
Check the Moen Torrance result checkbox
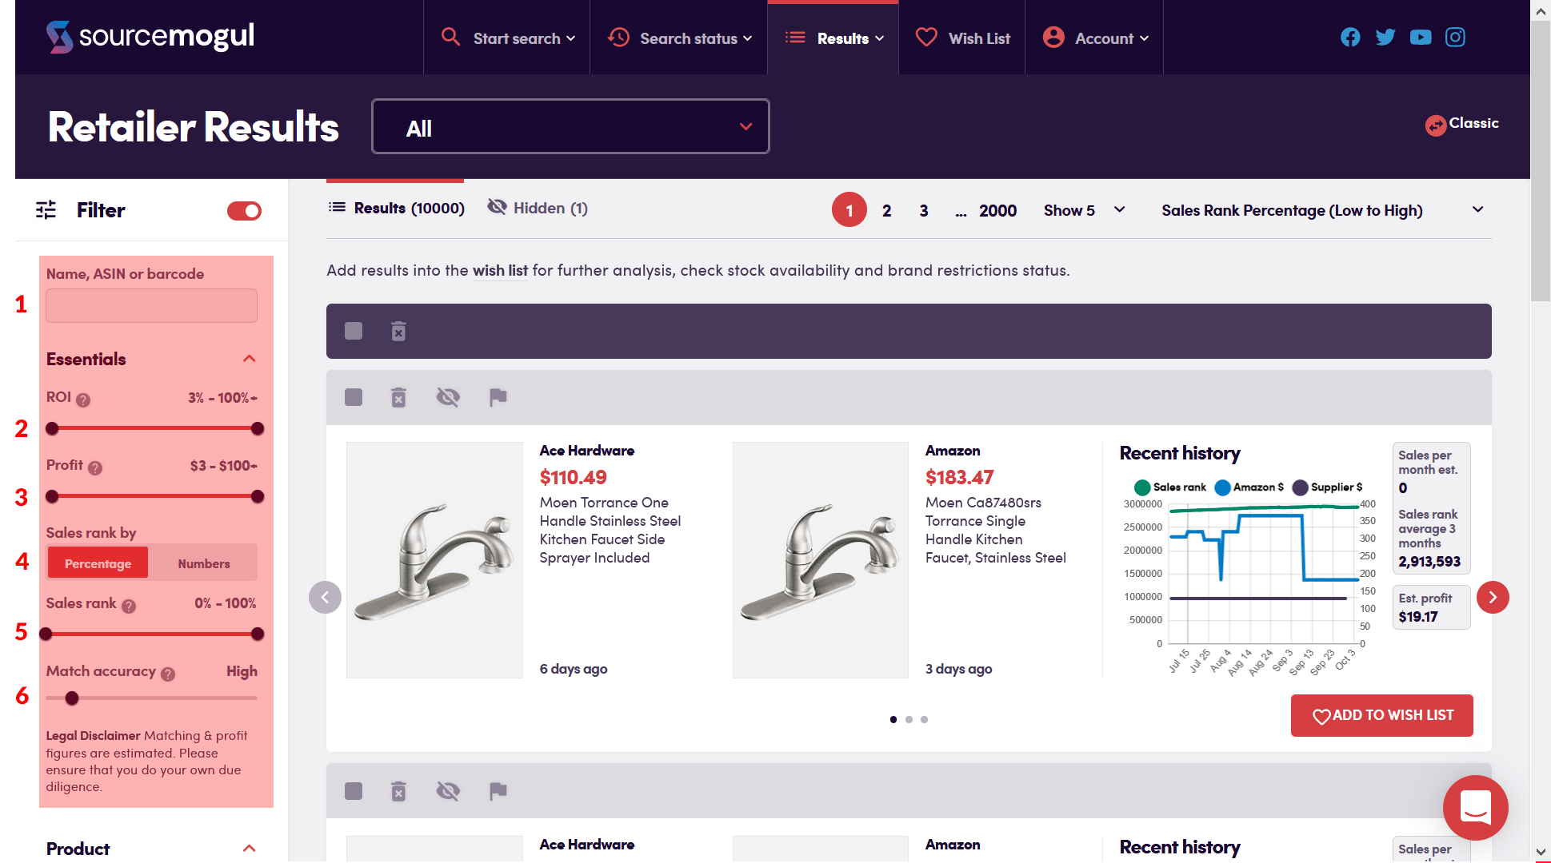tap(354, 397)
